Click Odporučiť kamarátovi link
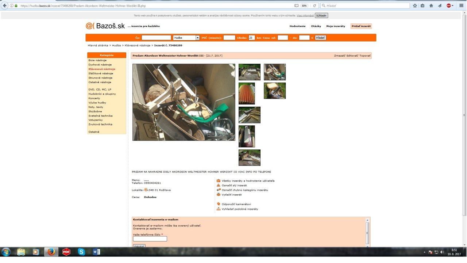 tap(236, 204)
